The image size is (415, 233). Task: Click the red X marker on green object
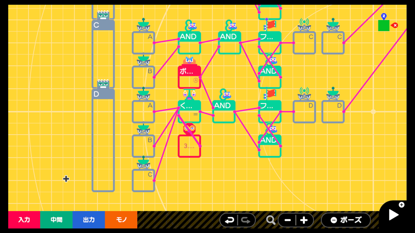click(x=395, y=25)
